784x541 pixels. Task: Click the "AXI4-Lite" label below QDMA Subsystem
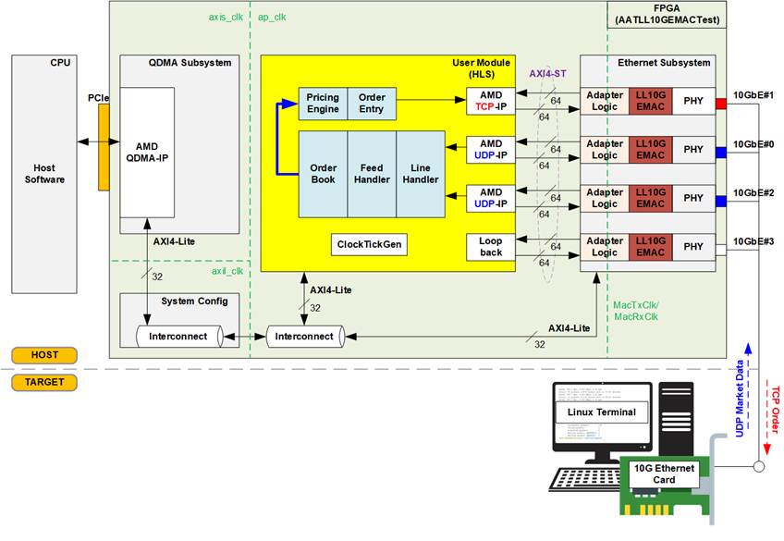click(x=174, y=241)
